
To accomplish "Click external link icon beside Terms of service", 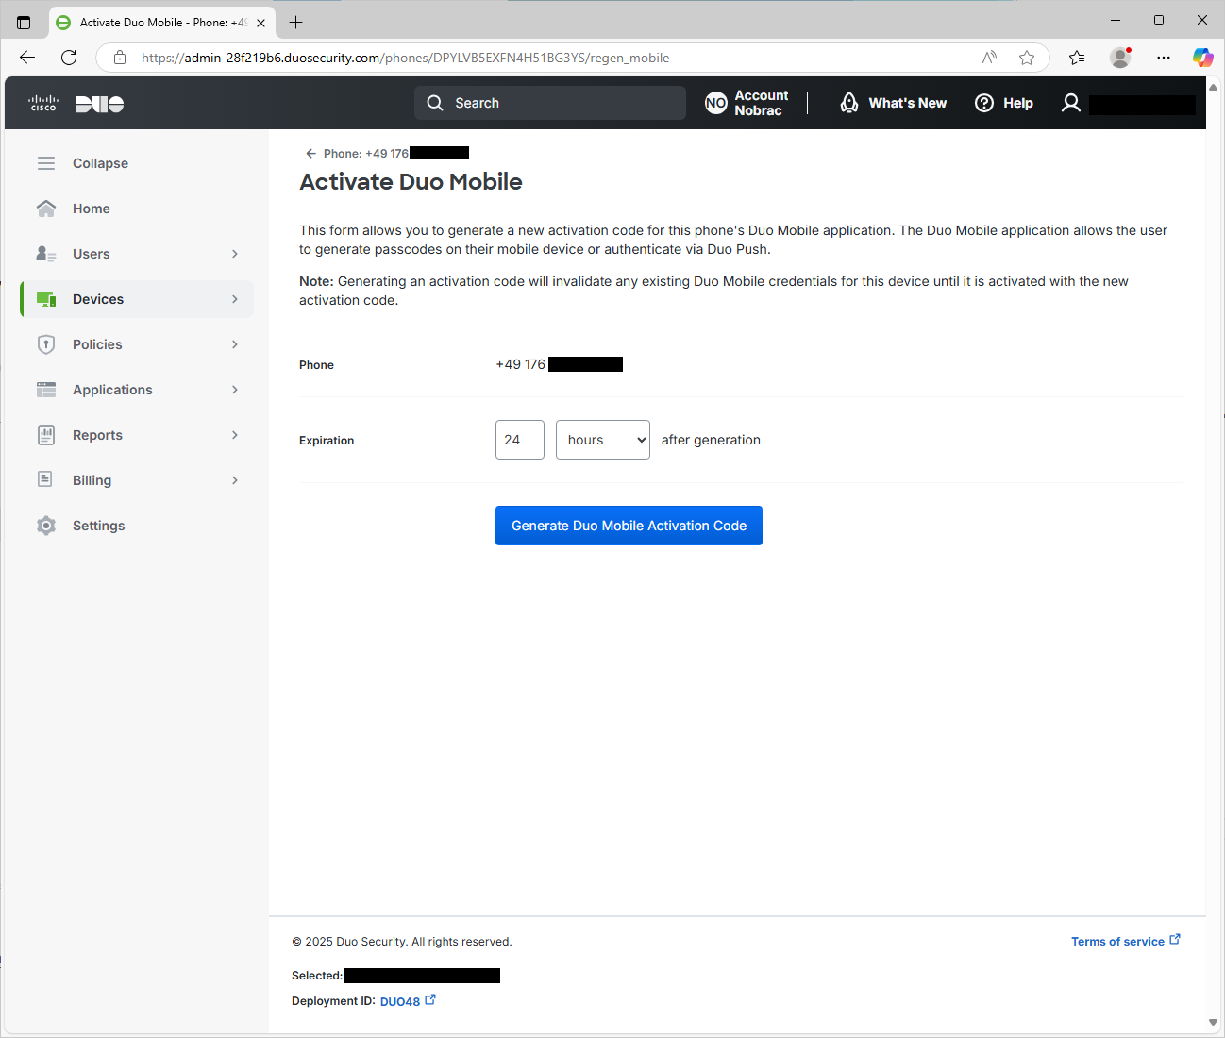I will point(1175,940).
